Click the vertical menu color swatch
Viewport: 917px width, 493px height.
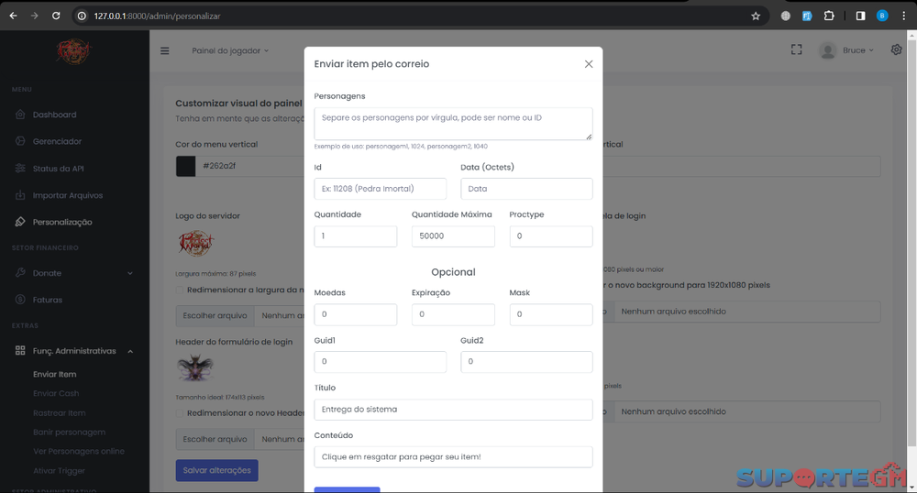(x=185, y=166)
